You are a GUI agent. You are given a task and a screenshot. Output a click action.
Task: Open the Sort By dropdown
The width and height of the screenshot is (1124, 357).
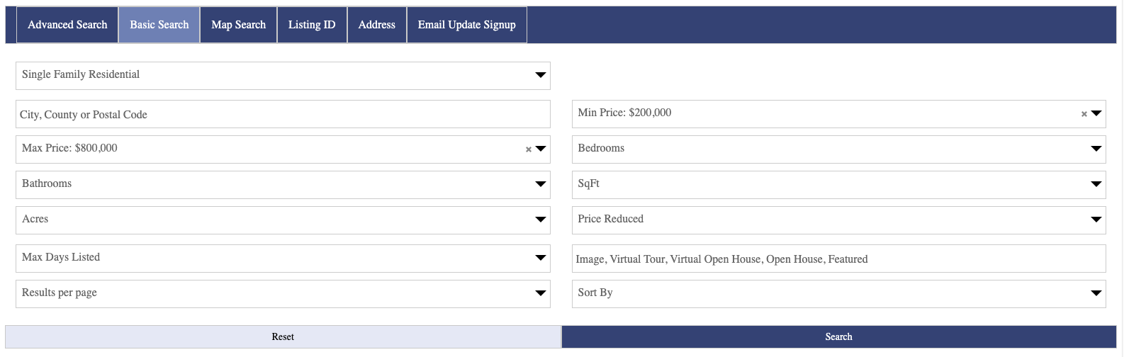[x=838, y=294]
